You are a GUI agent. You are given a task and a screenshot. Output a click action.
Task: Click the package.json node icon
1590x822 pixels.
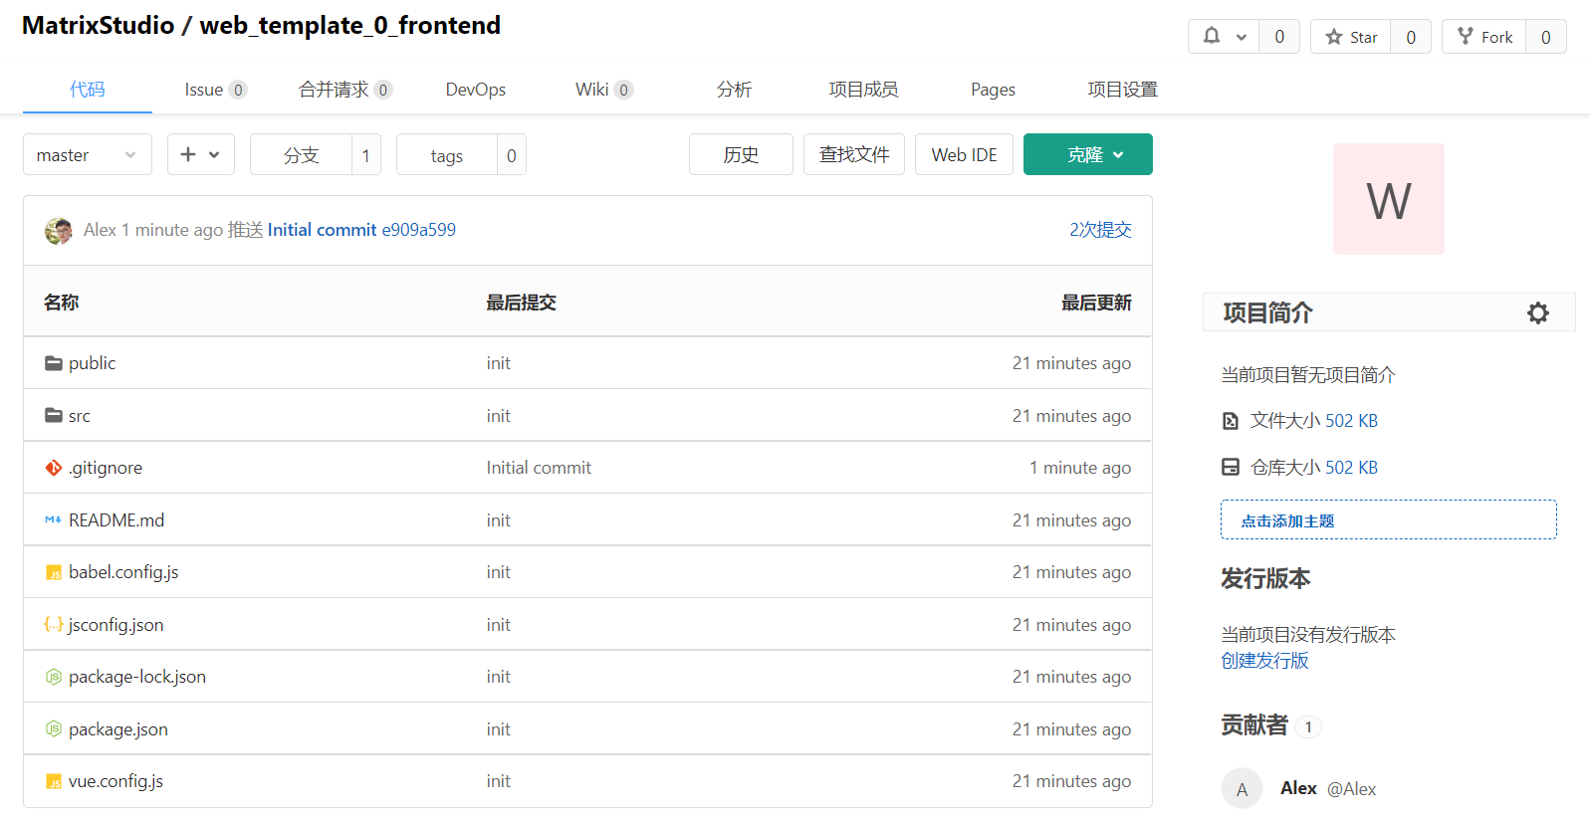coord(54,728)
